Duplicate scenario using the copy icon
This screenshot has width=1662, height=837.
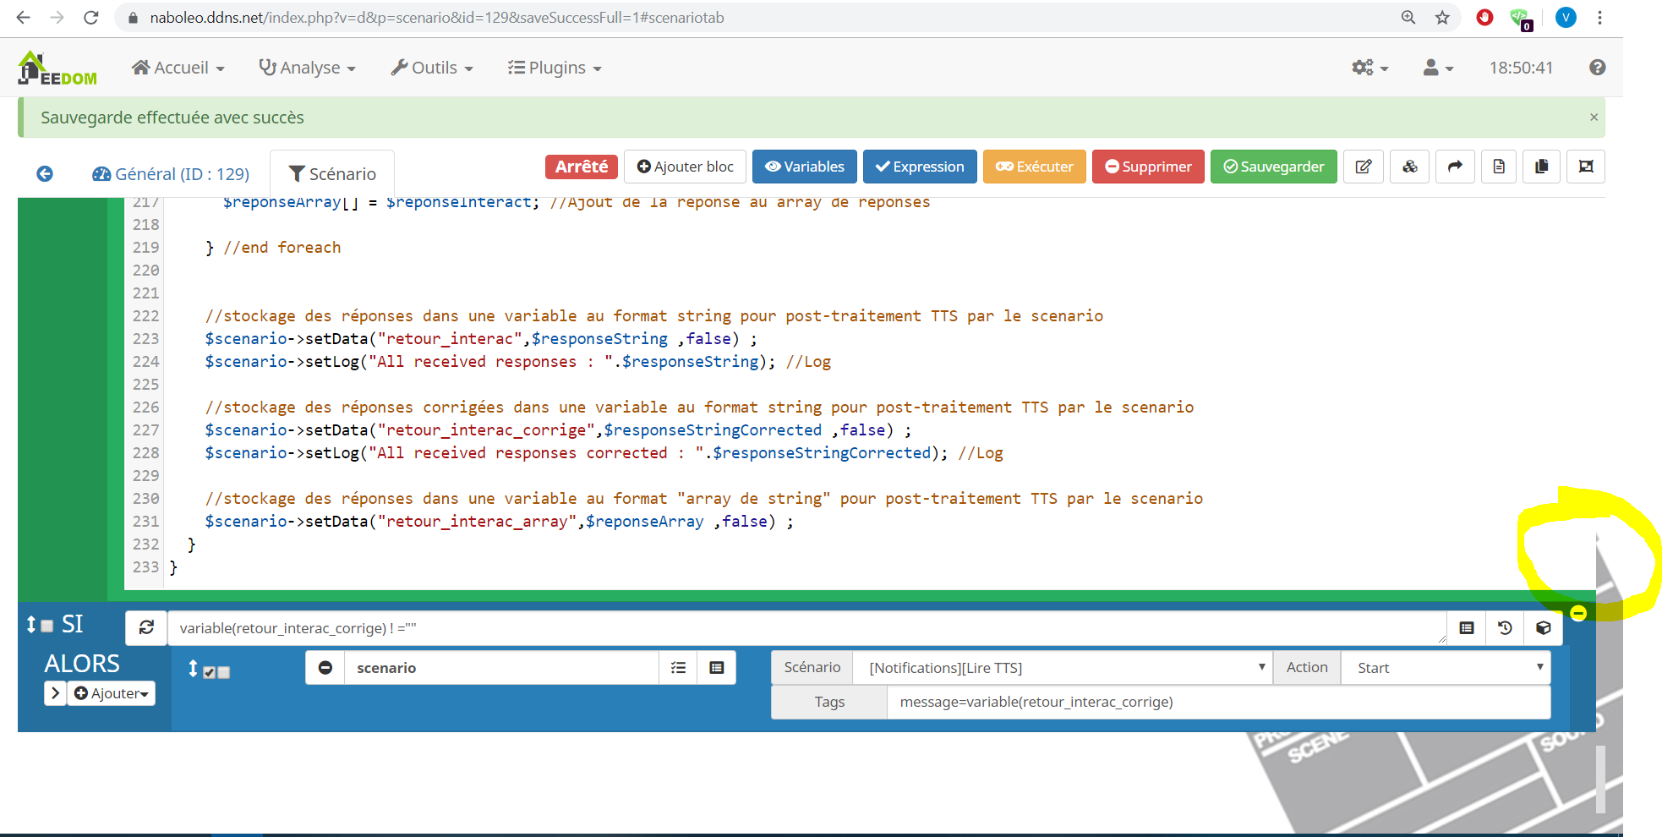[x=1542, y=167]
